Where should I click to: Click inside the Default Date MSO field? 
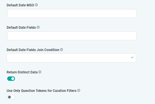[x=72, y=14]
